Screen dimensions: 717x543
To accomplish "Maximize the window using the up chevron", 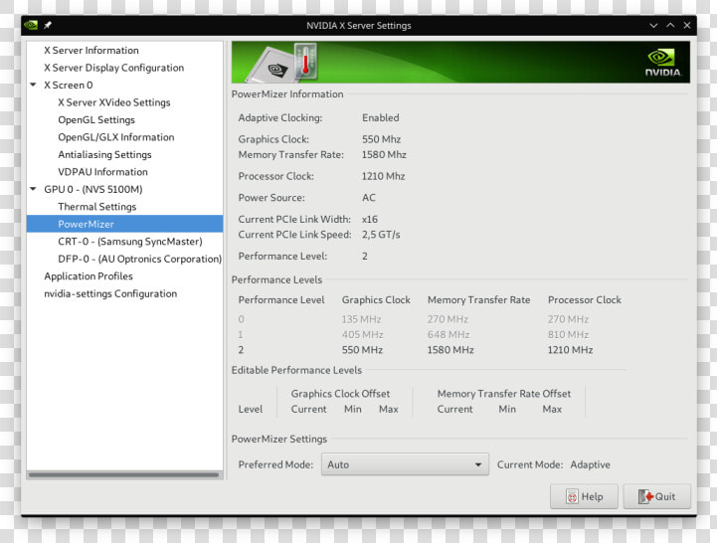I will [670, 26].
